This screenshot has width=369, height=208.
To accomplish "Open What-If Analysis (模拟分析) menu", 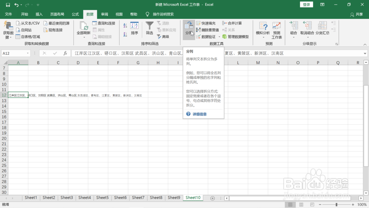I will click(x=263, y=30).
